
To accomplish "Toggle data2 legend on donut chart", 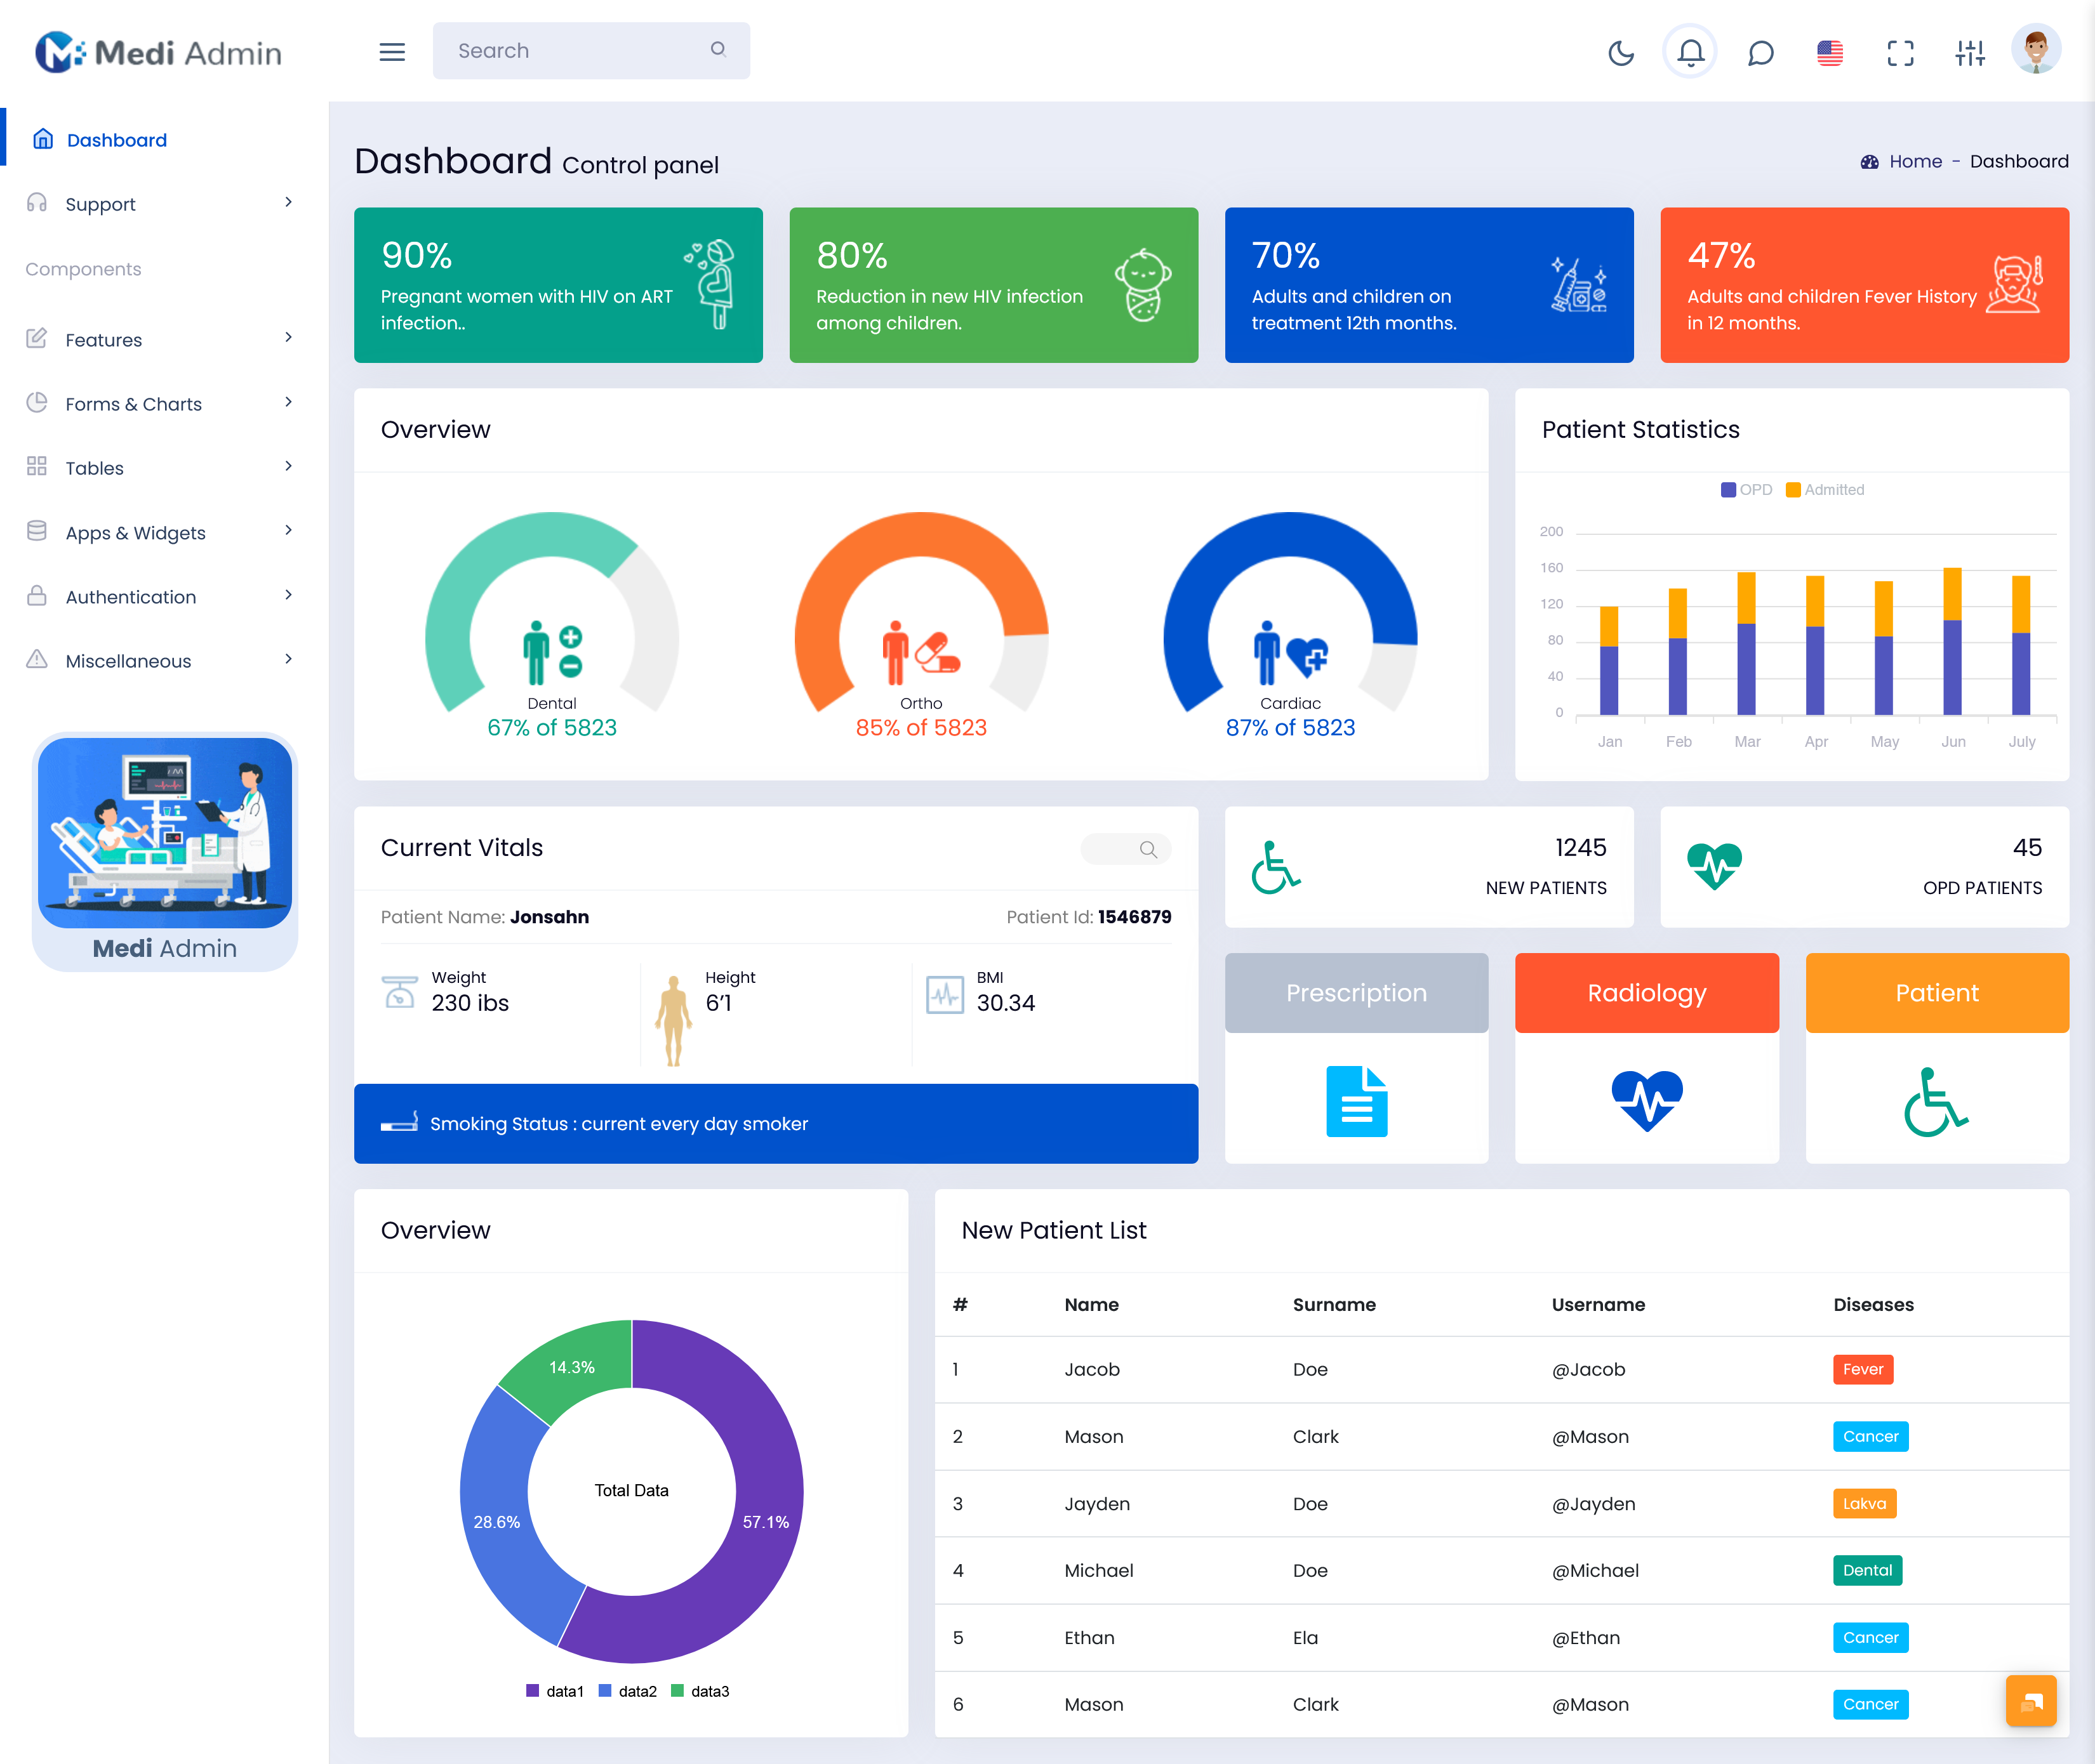I will [628, 1691].
